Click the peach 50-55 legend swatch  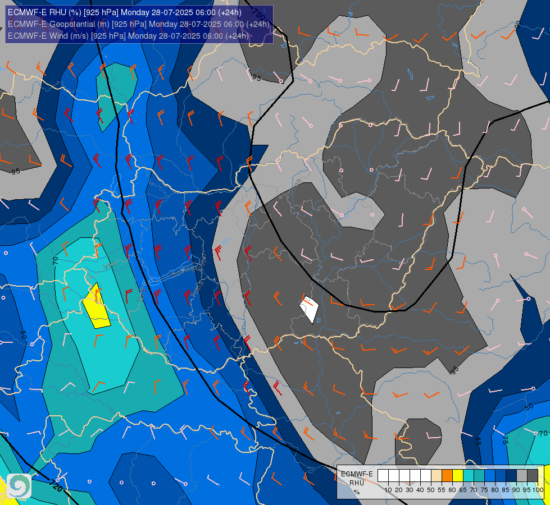point(437,476)
